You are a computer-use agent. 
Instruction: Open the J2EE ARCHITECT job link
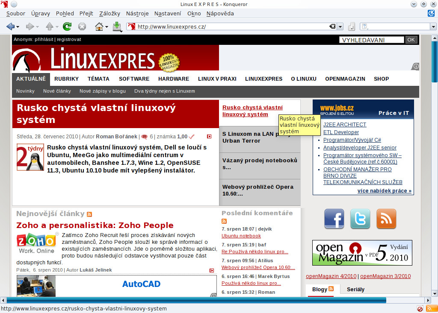345,124
